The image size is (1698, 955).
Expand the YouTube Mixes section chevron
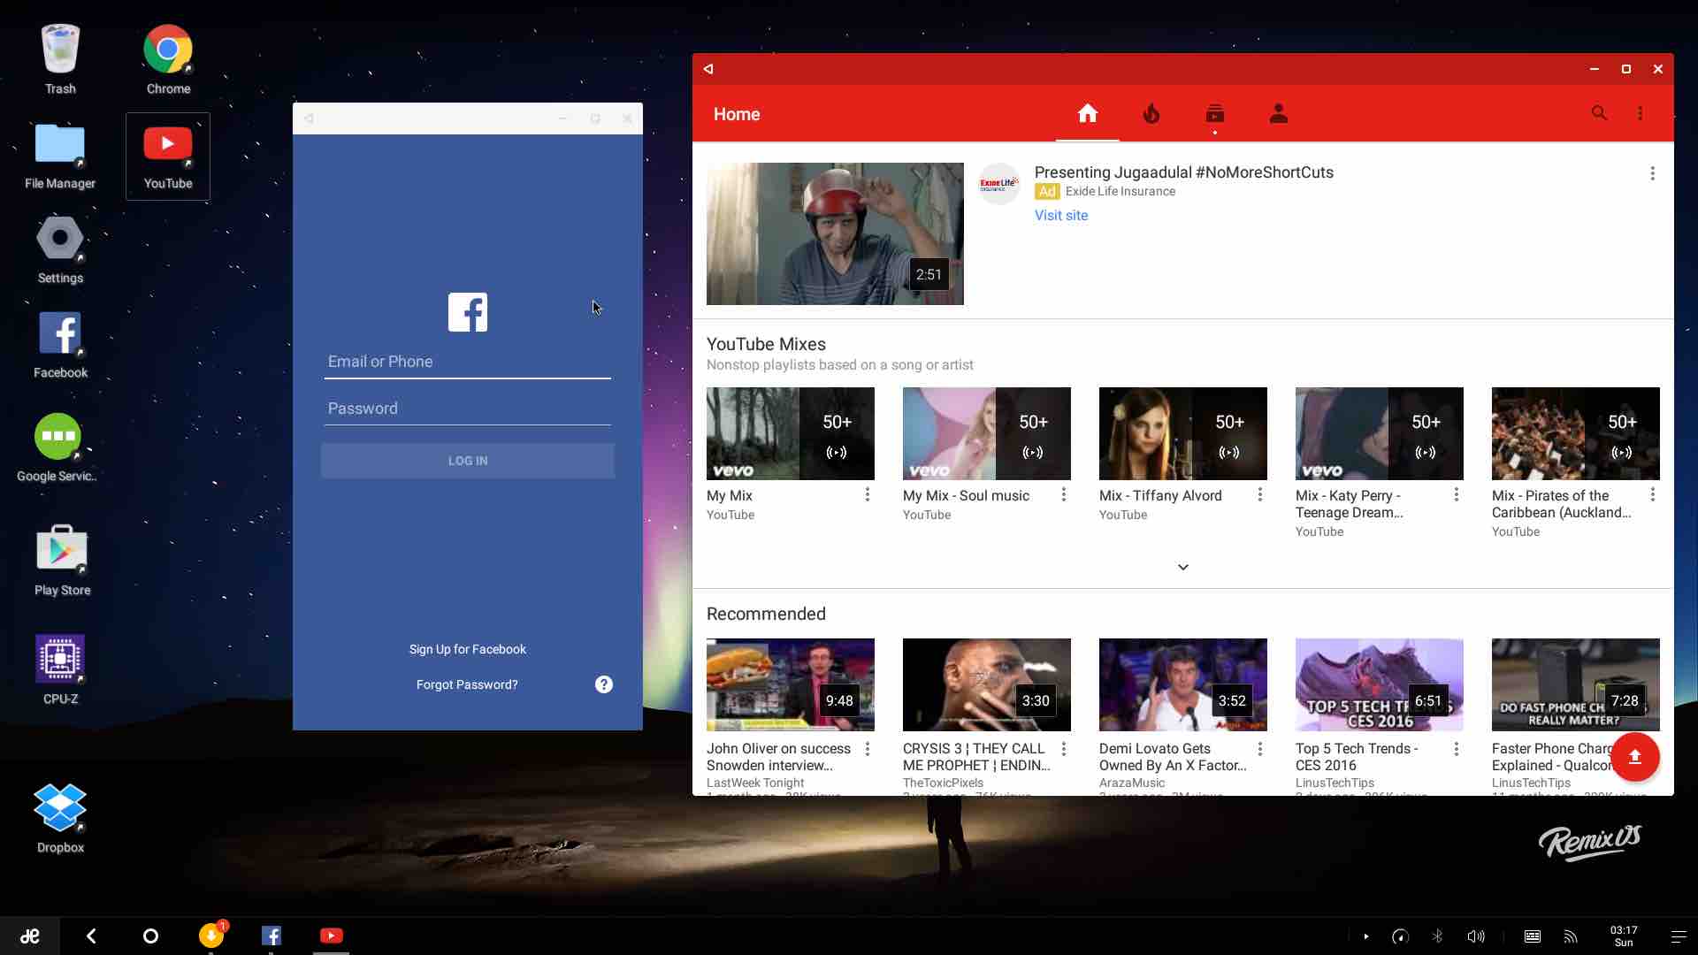pyautogui.click(x=1182, y=566)
